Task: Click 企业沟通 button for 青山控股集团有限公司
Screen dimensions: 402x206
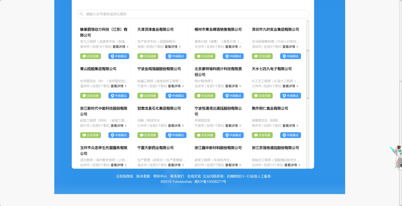Action: point(90,96)
